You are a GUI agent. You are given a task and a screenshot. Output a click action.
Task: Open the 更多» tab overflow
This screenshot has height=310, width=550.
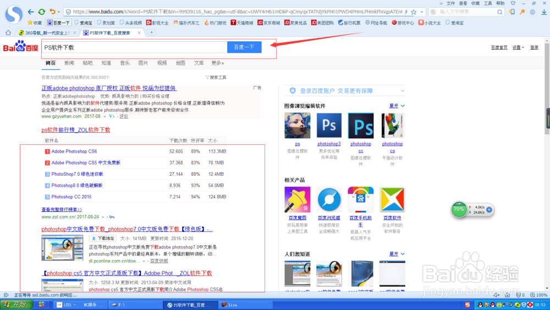click(217, 63)
